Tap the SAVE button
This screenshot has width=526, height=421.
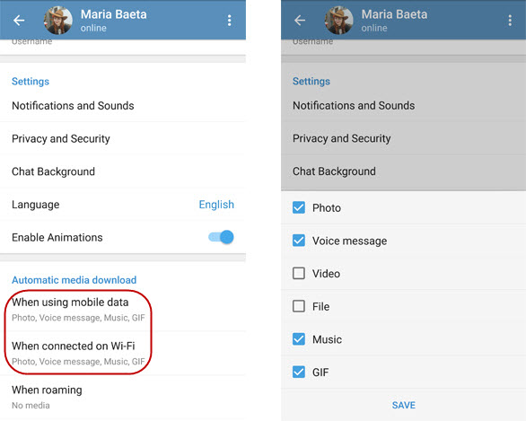404,405
